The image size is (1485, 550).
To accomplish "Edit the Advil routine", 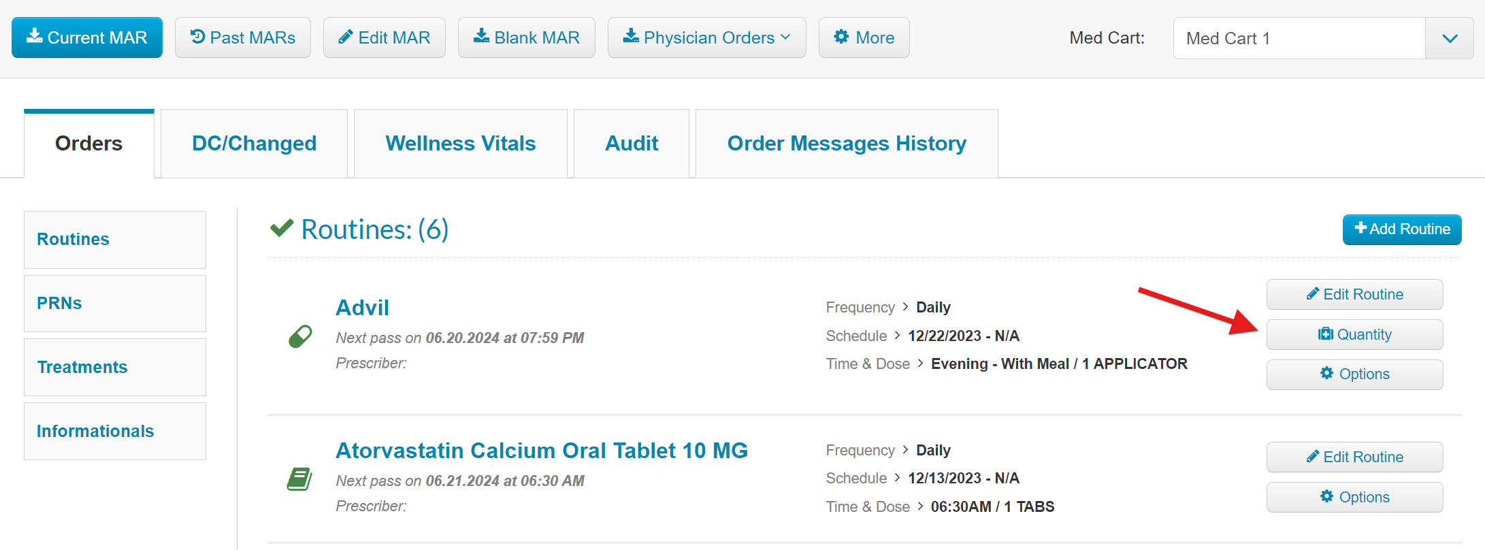I will (x=1354, y=294).
